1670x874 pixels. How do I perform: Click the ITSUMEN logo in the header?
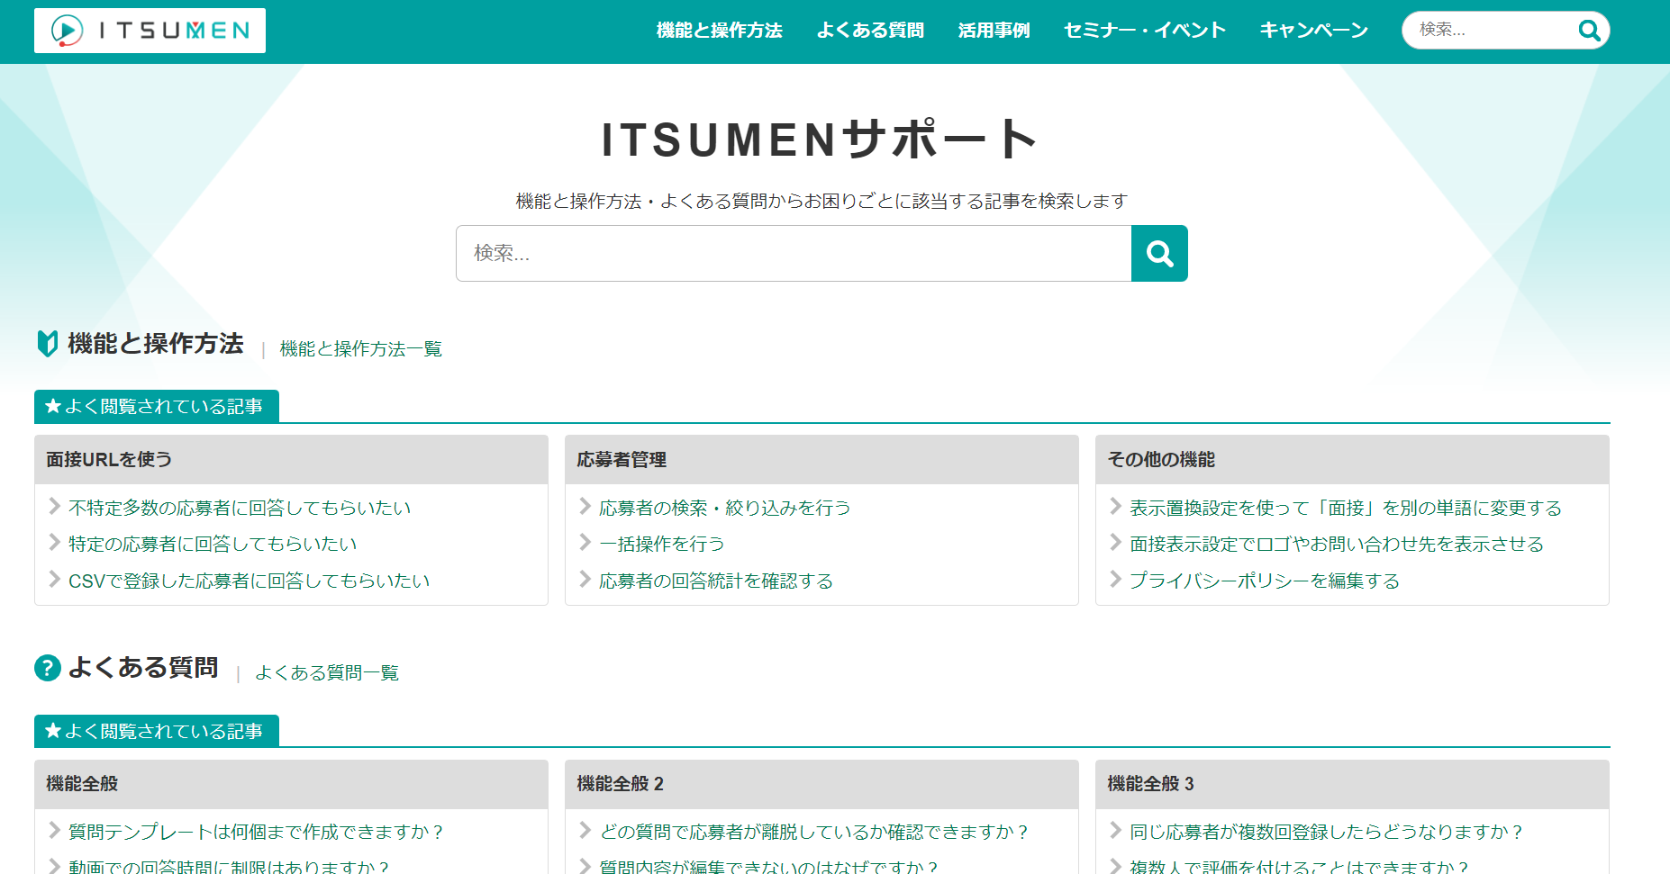point(150,31)
